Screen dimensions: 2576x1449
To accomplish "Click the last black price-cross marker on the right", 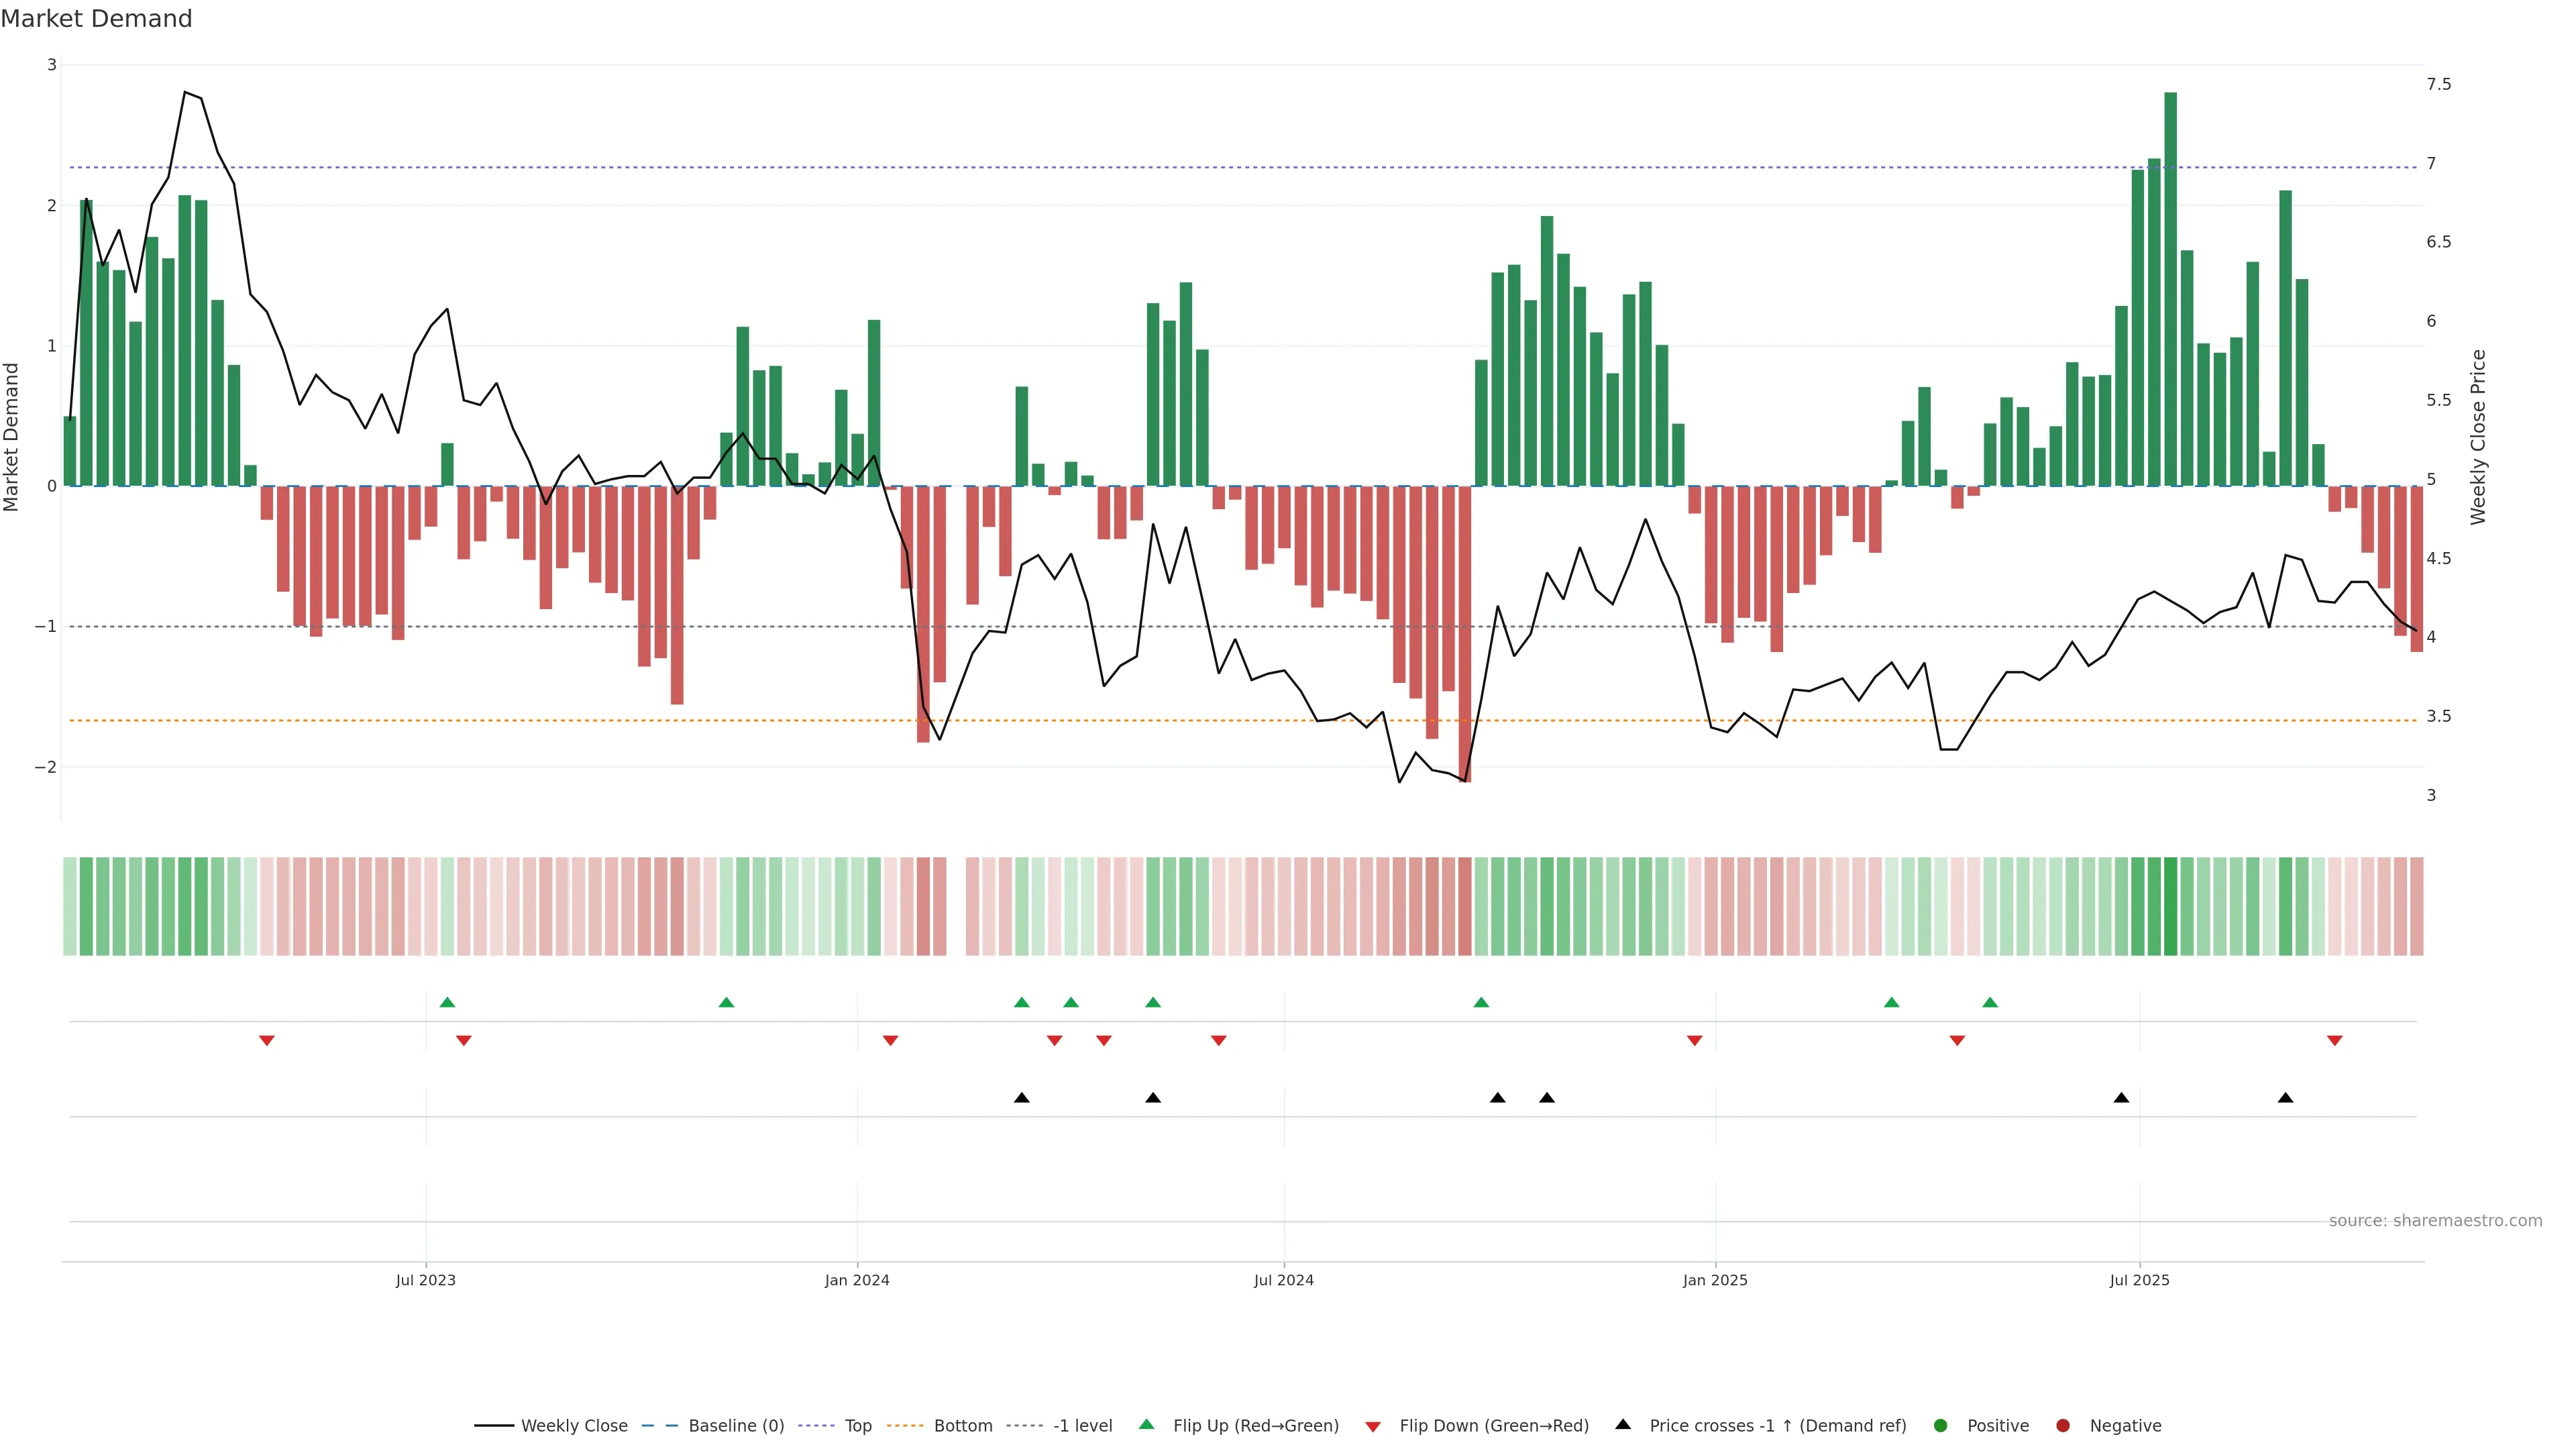I will point(2285,1098).
